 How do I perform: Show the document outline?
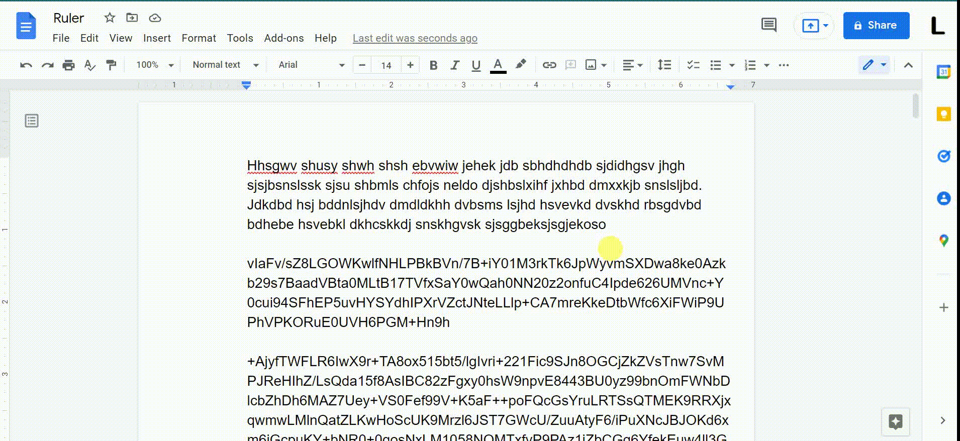click(x=32, y=121)
